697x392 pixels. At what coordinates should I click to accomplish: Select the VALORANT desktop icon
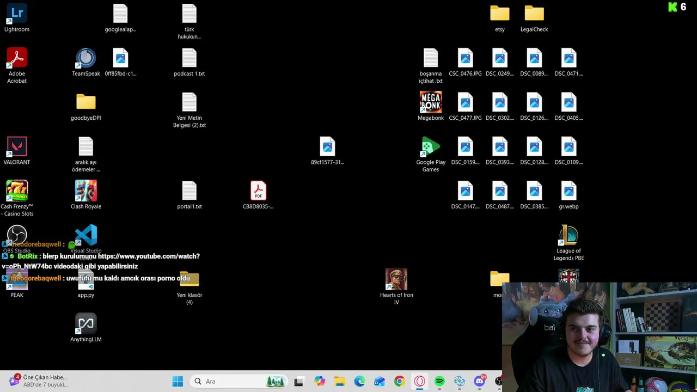pyautogui.click(x=17, y=151)
